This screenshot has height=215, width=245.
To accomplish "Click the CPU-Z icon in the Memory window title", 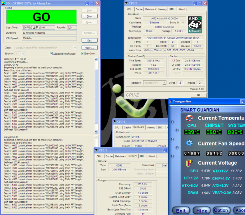I will click(x=96, y=150).
